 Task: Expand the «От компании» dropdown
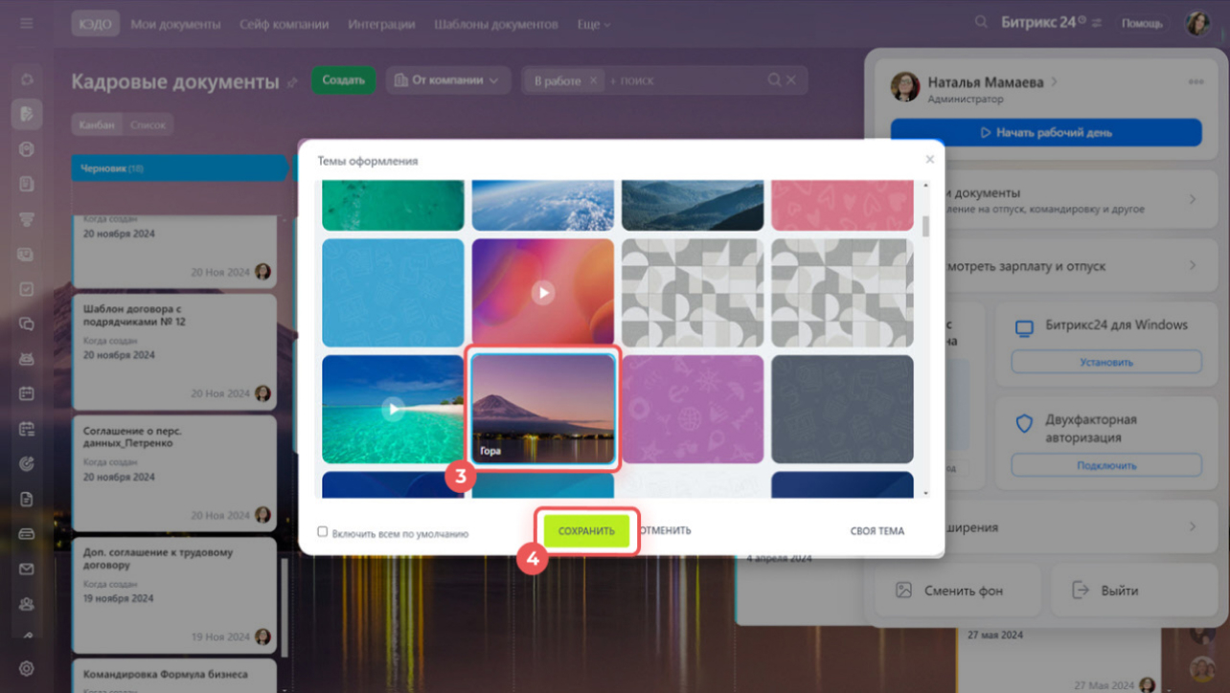pyautogui.click(x=448, y=80)
